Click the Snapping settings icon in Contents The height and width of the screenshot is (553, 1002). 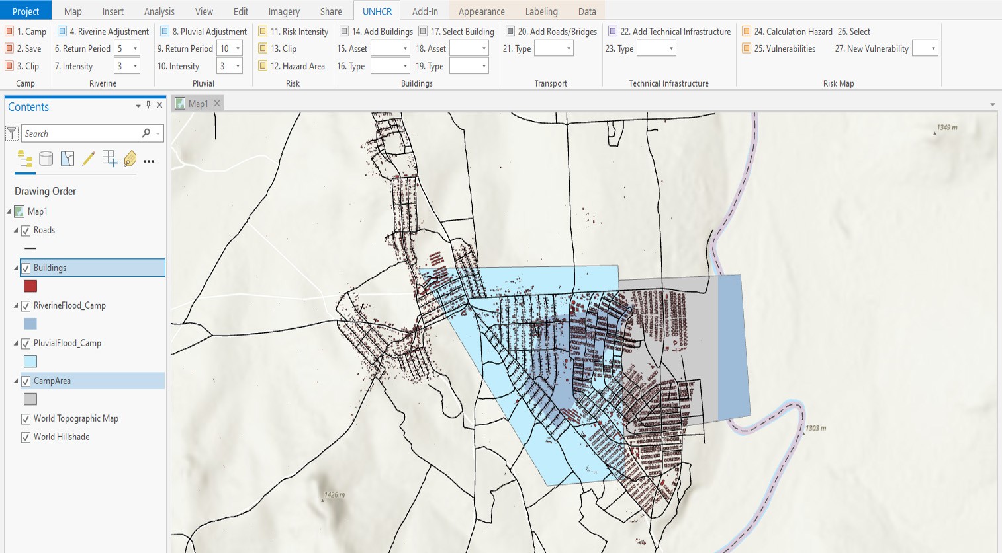pyautogui.click(x=110, y=159)
